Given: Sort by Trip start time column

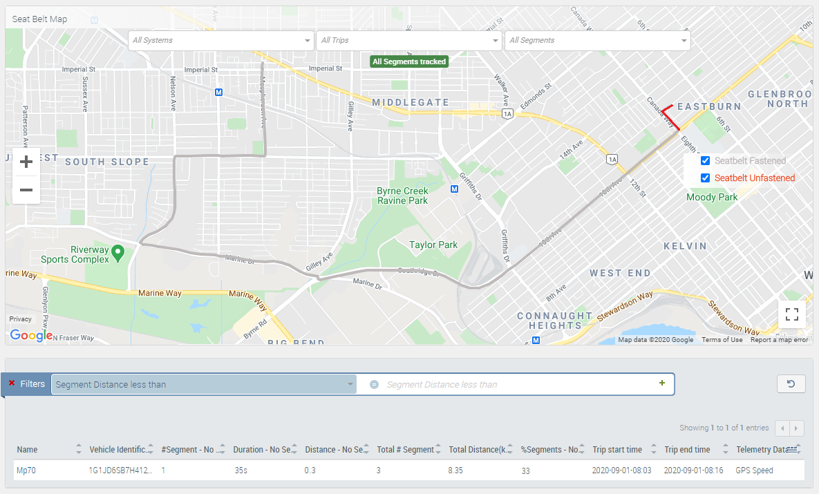Looking at the screenshot, I should [617, 450].
